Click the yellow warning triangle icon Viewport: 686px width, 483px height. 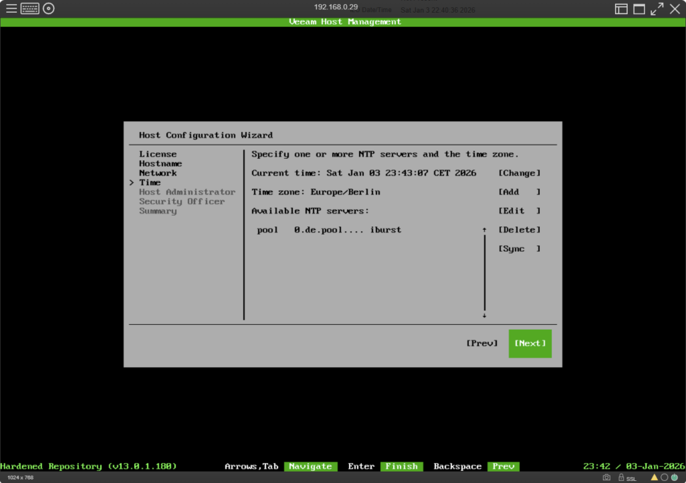[655, 478]
